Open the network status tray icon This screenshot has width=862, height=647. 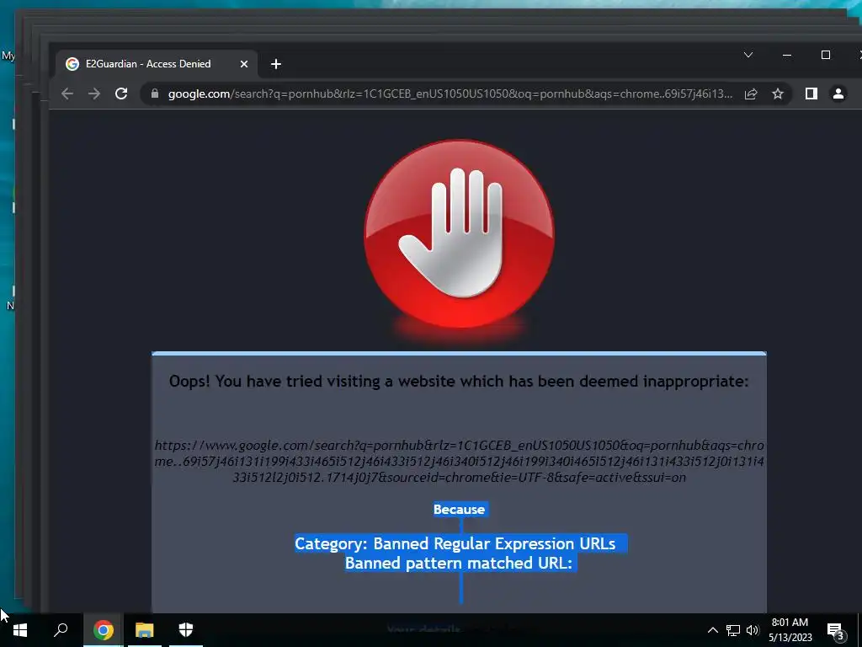[733, 630]
